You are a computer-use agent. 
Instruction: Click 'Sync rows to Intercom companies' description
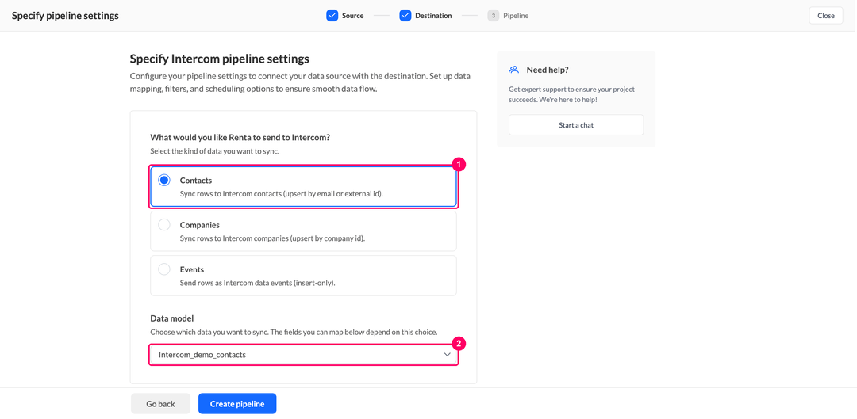click(272, 238)
